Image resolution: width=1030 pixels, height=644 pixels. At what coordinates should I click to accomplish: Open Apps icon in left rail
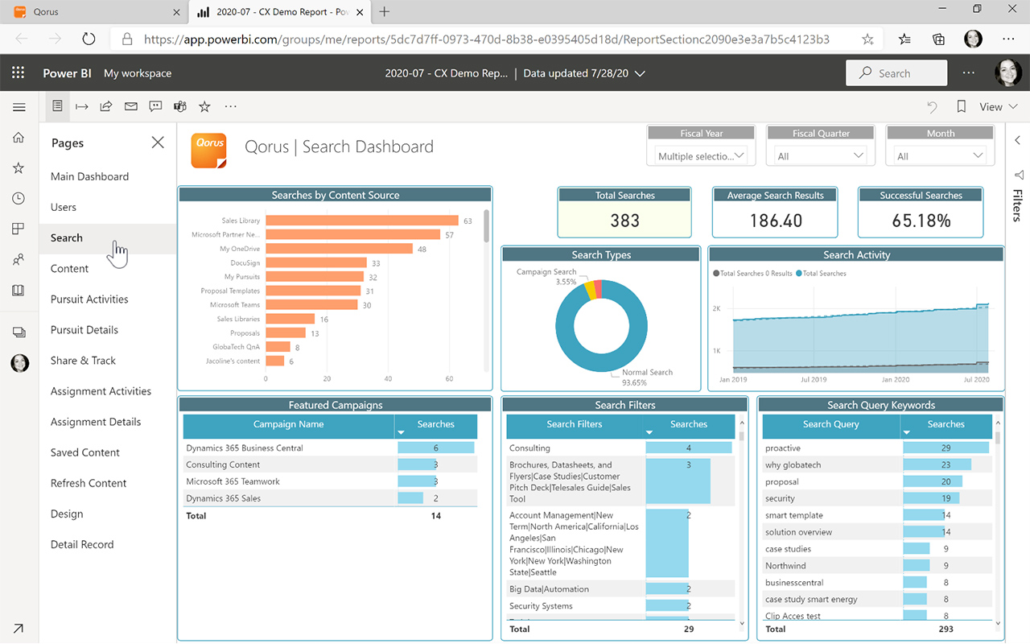19,229
